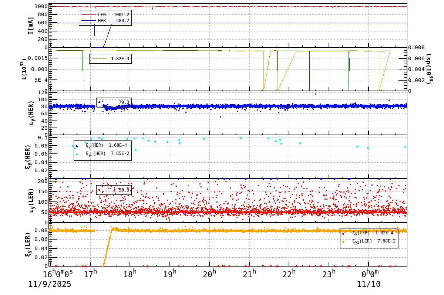Click the 19h time tick label
The image size is (444, 295).
pyautogui.click(x=169, y=274)
